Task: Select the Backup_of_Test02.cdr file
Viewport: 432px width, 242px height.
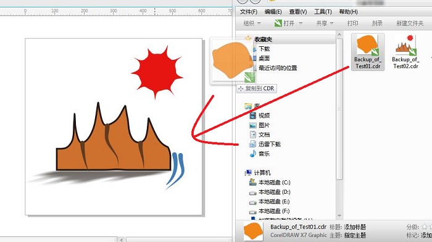Action: point(405,52)
